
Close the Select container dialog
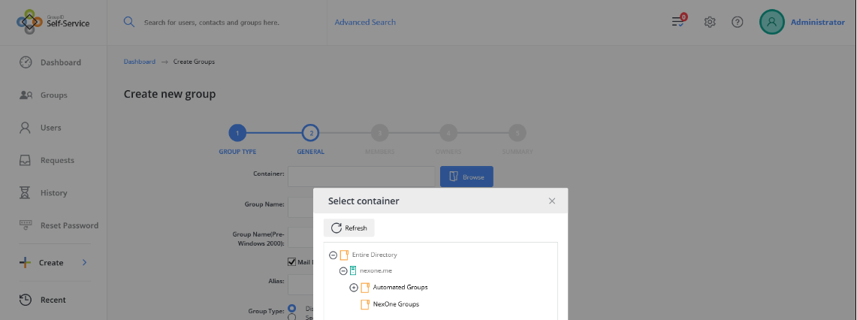pyautogui.click(x=552, y=201)
